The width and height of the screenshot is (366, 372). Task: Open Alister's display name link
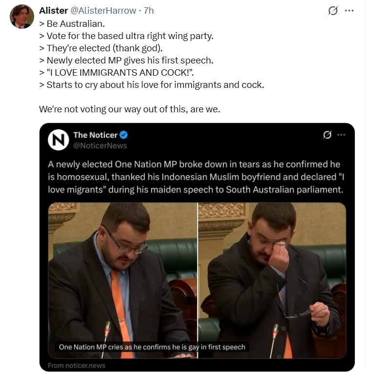point(54,11)
